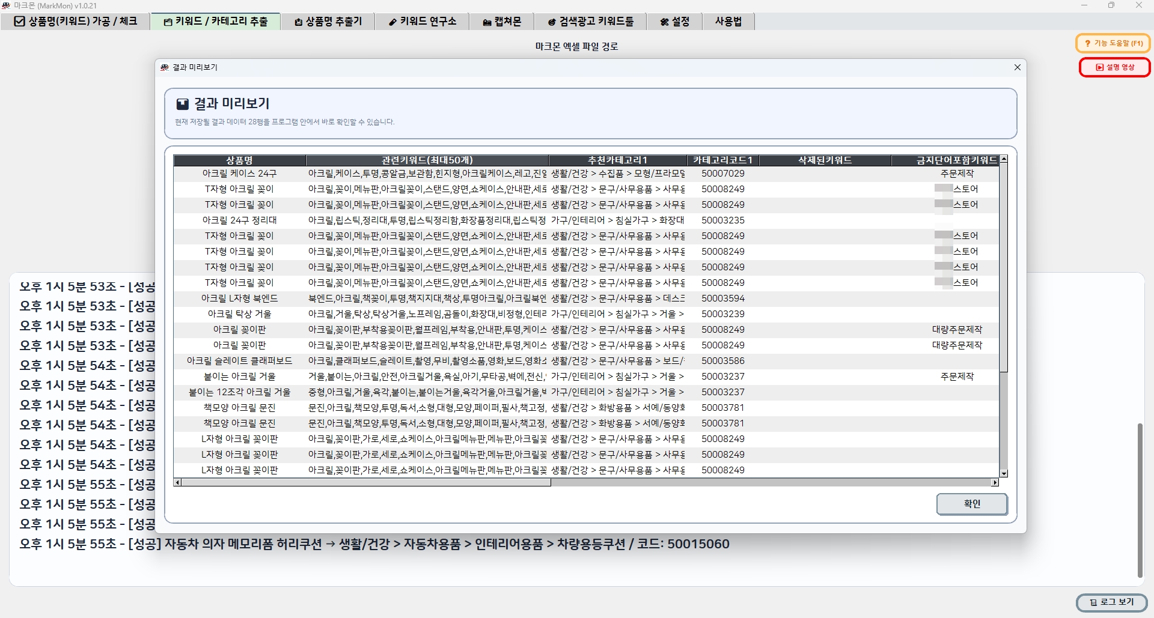
Task: Open the 상품명 추출기 tab
Action: [328, 22]
